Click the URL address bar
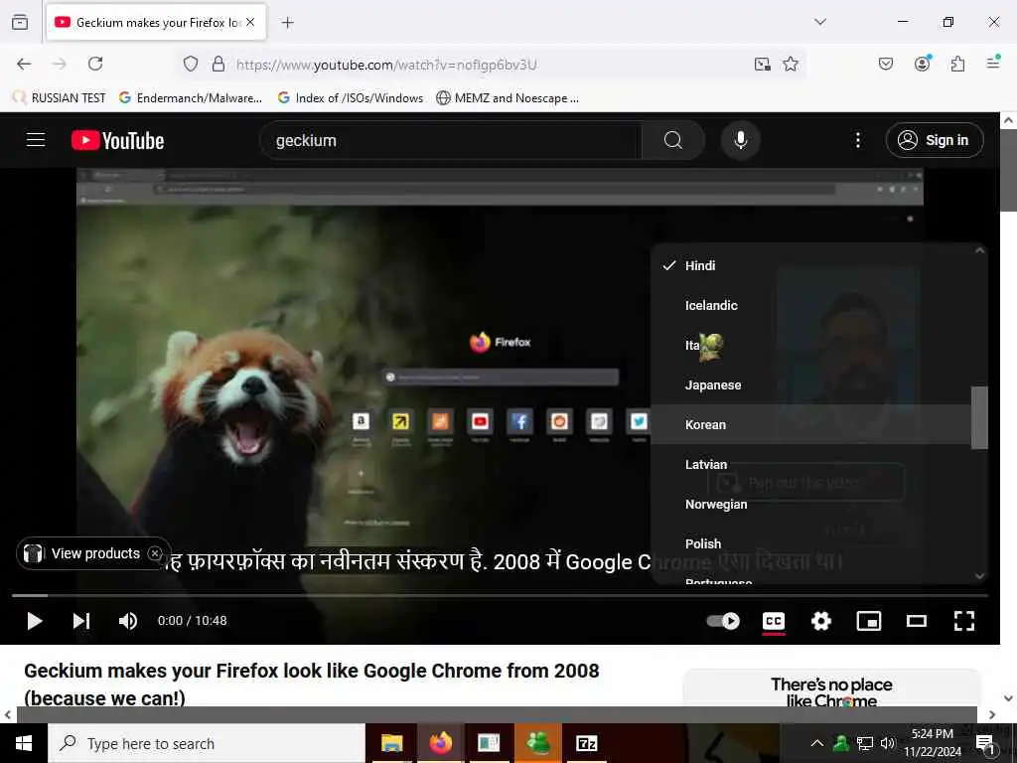Viewport: 1017px width, 763px height. pos(490,65)
